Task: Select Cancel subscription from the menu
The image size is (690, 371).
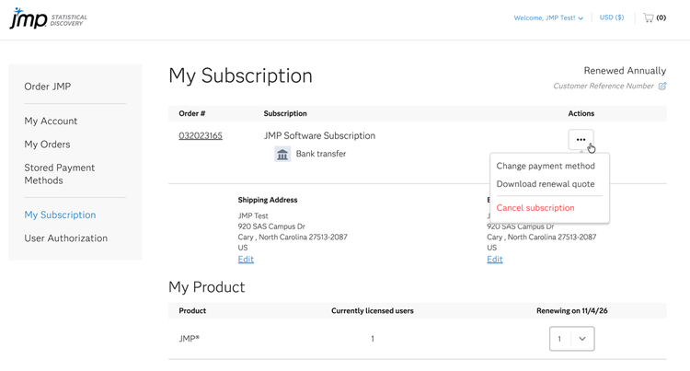Action: (x=535, y=208)
